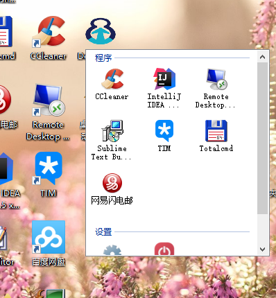Click the 设置 section header

[103, 231]
